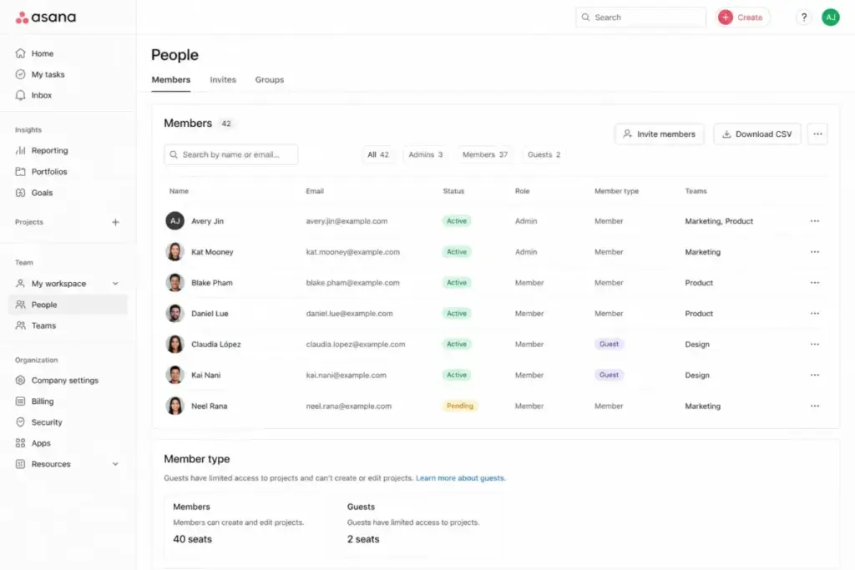Click Avery Jin's AJ avatar in table
This screenshot has width=855, height=570.
click(175, 221)
